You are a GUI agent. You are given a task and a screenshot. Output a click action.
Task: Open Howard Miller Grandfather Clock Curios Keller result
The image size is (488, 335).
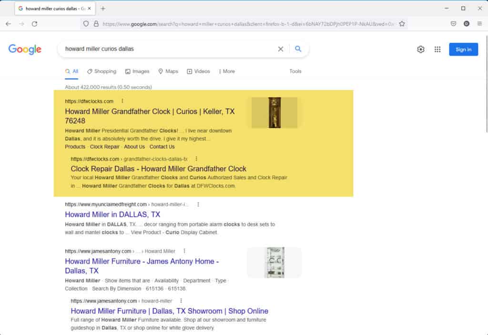point(150,116)
